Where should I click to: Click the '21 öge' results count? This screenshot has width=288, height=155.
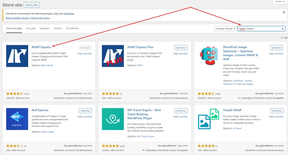[x=284, y=38]
